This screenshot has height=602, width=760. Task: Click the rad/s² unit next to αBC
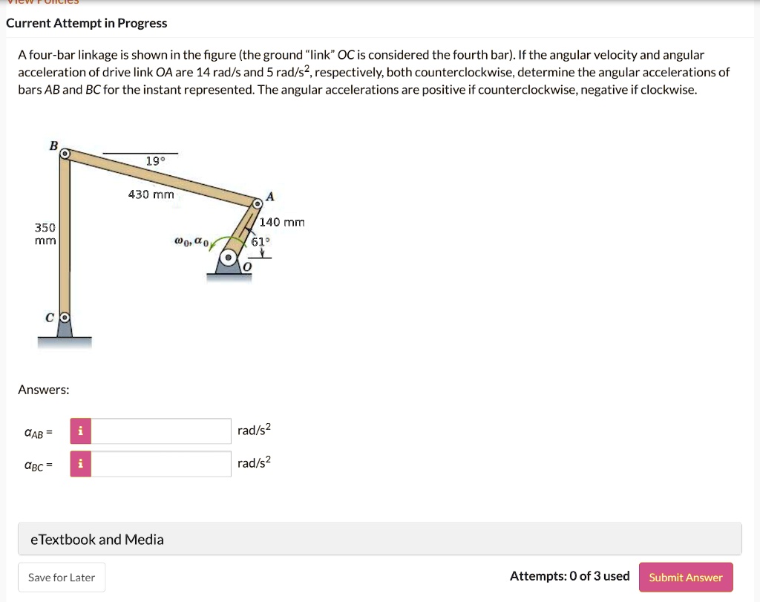[x=252, y=462]
